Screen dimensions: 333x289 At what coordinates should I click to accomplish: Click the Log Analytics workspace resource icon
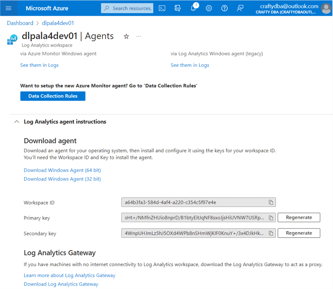(12, 39)
